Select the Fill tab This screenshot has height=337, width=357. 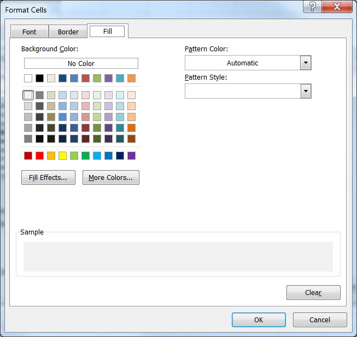pos(108,31)
